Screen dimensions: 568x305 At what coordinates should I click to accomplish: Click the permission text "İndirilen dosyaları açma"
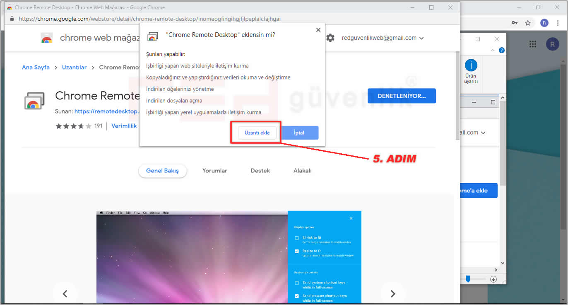174,101
